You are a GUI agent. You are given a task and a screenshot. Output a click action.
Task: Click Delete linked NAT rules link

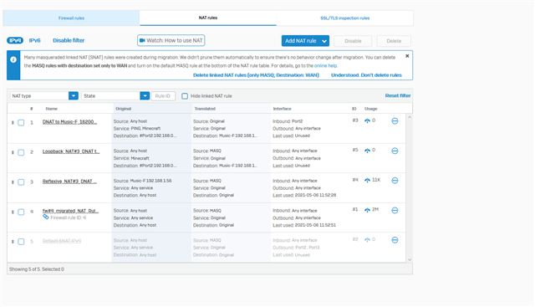(256, 75)
